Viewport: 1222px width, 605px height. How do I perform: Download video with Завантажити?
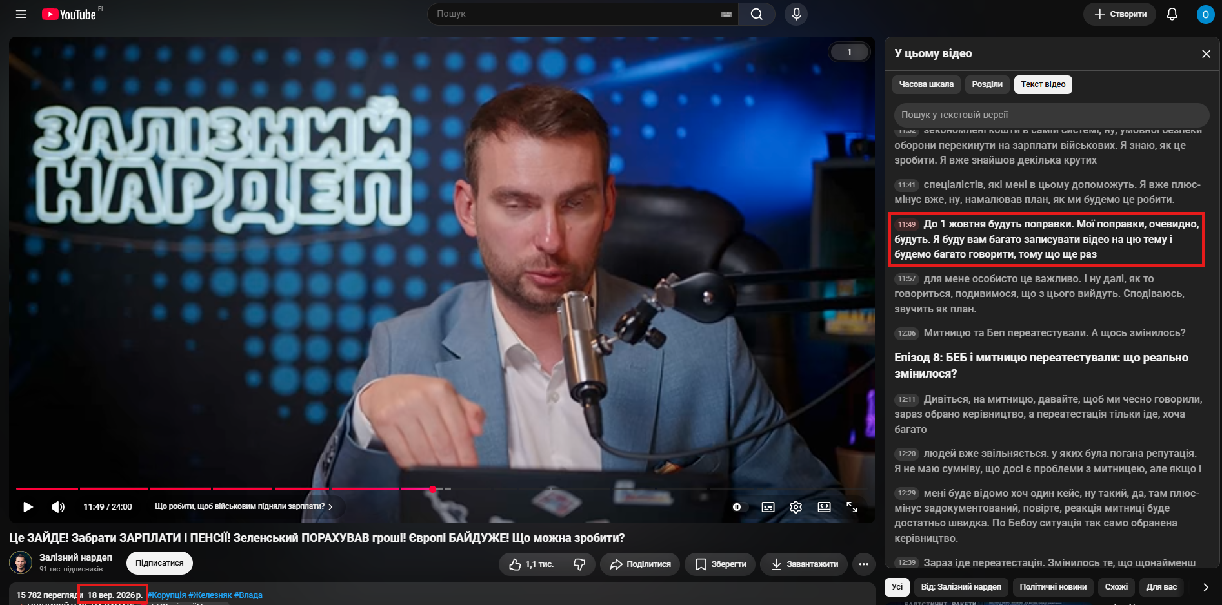pos(803,564)
